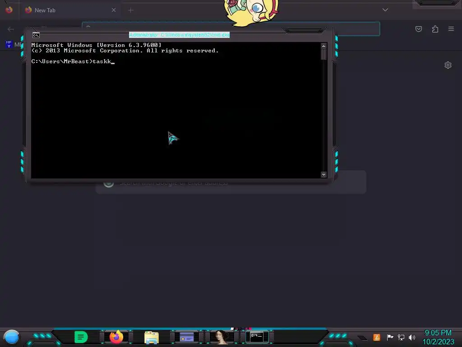Close the New Tab tab in Firefox
462x347 pixels.
[113, 10]
